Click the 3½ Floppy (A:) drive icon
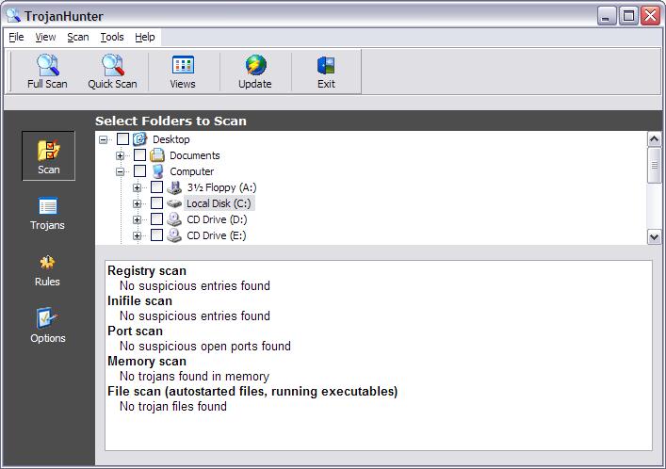The width and height of the screenshot is (666, 469). click(x=174, y=187)
